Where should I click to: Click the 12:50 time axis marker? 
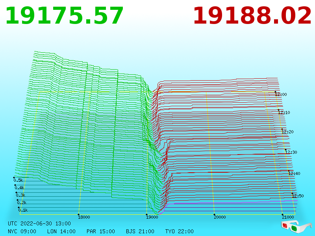tap(298, 196)
